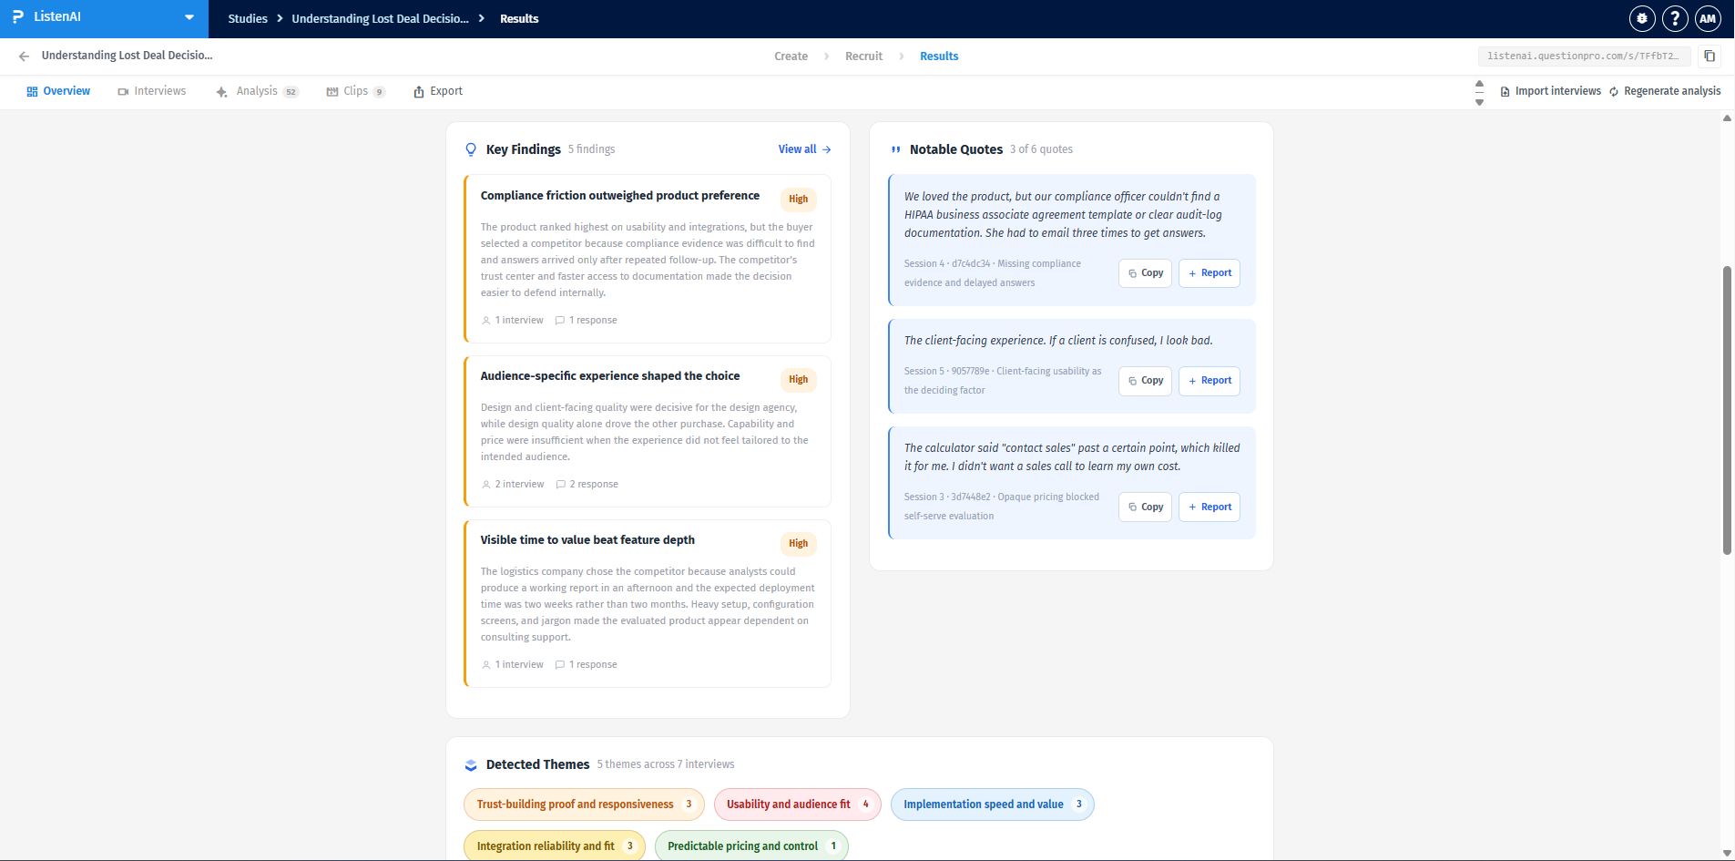The height and width of the screenshot is (861, 1735).
Task: Copy the survey link with clipboard icon
Action: [1709, 56]
